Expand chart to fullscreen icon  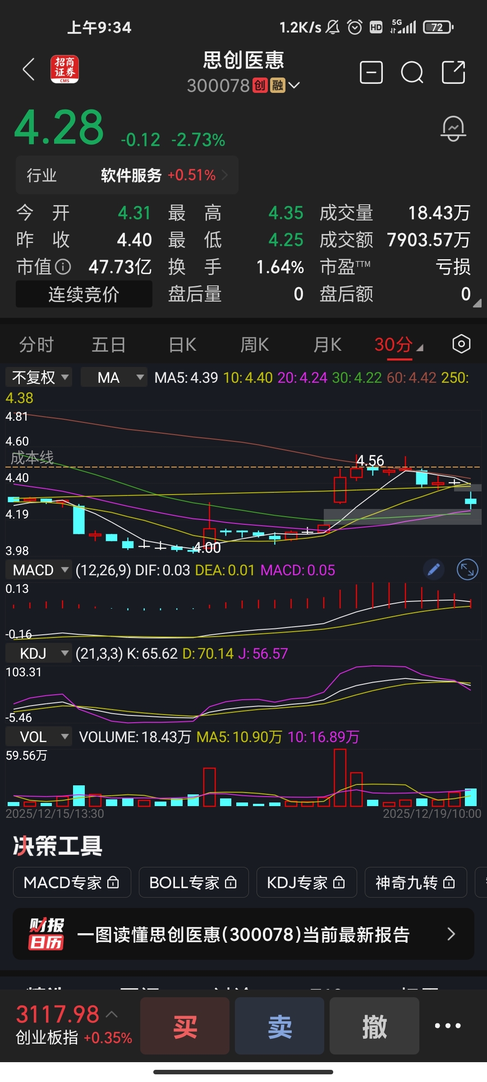point(467,570)
